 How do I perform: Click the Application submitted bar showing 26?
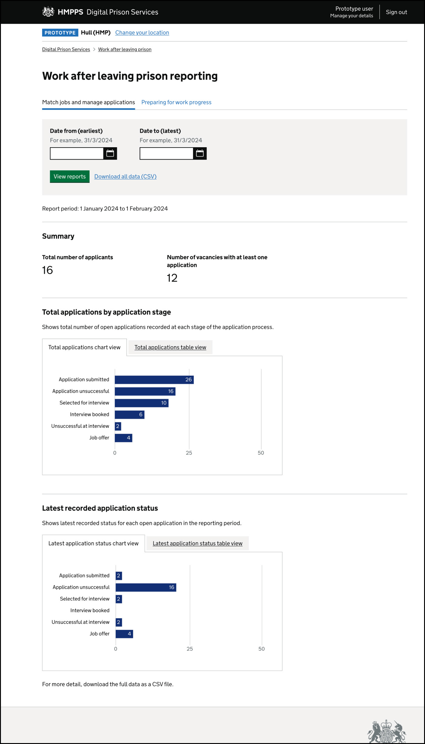click(154, 380)
